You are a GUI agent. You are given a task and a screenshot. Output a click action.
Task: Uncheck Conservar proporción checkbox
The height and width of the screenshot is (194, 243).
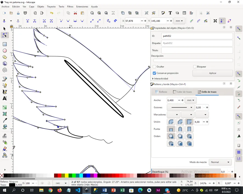tap(154, 73)
